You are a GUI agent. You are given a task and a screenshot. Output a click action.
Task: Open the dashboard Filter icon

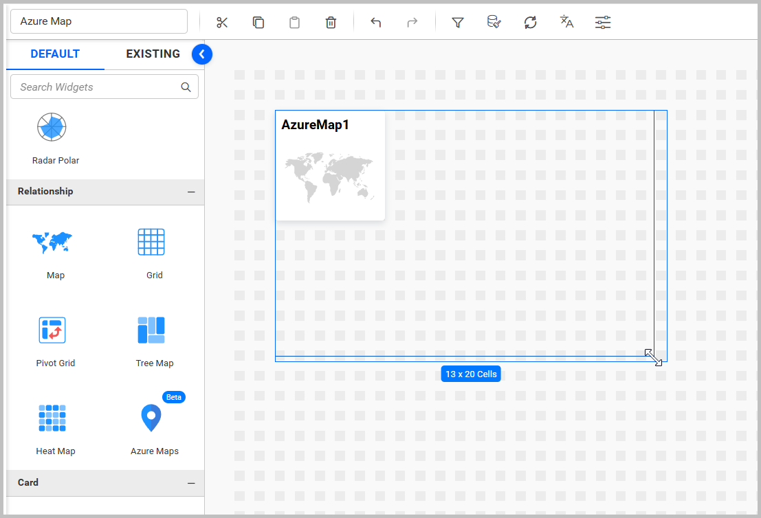[x=458, y=22]
